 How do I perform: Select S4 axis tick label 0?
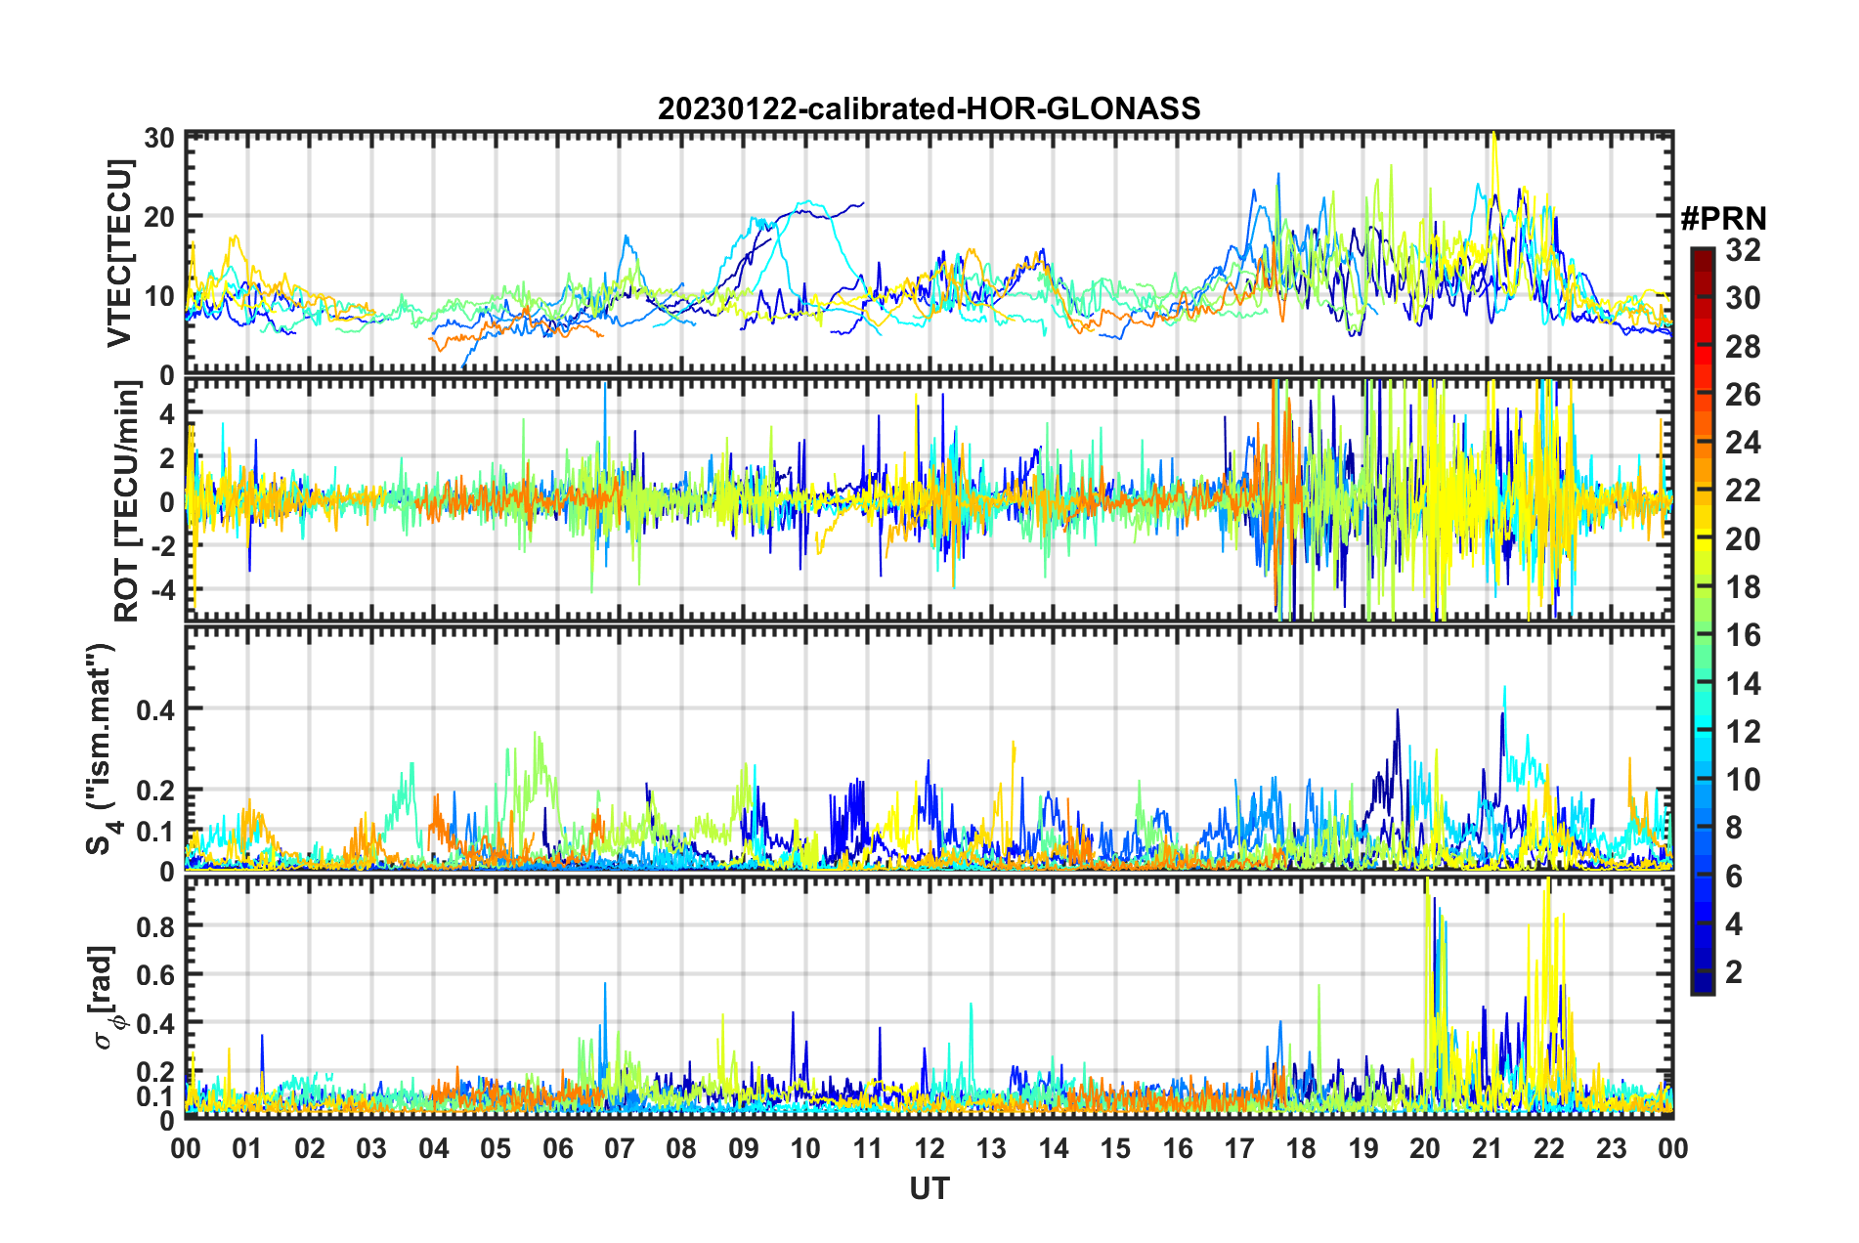[x=168, y=871]
